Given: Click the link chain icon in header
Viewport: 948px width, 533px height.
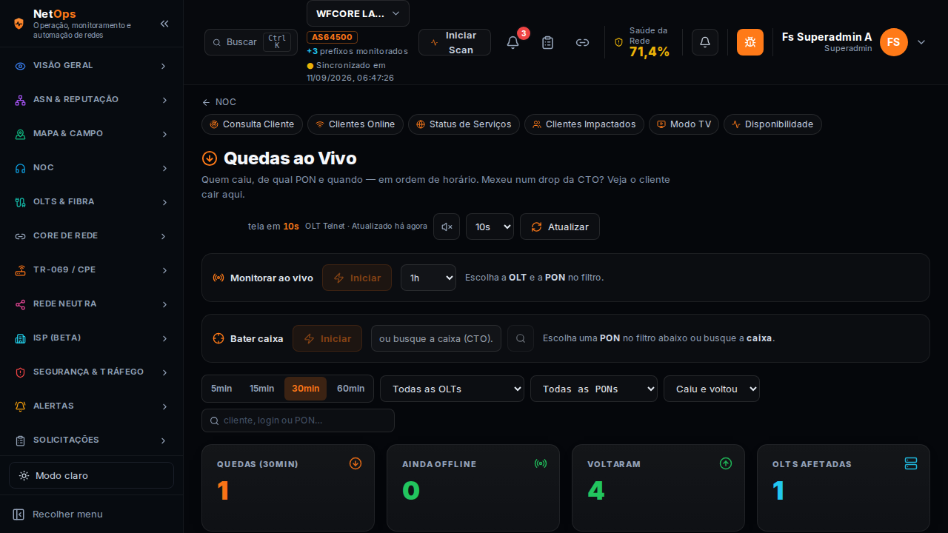Looking at the screenshot, I should [582, 42].
